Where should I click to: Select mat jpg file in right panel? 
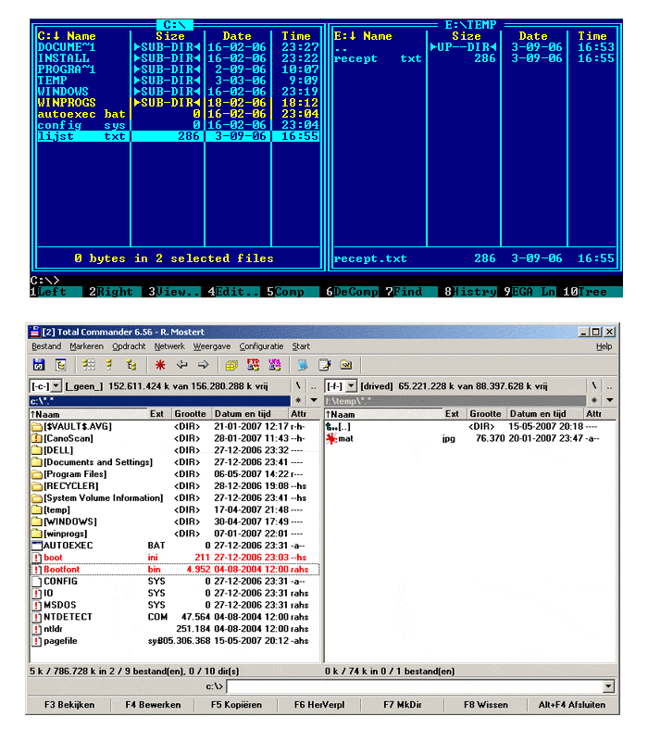coord(345,438)
